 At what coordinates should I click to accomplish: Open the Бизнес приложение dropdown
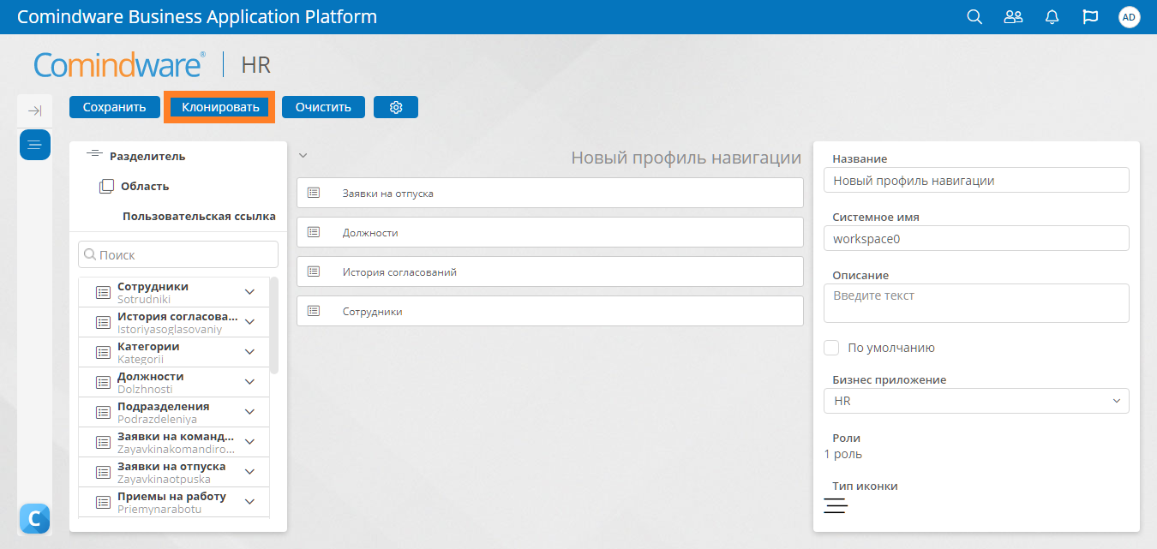tap(976, 401)
